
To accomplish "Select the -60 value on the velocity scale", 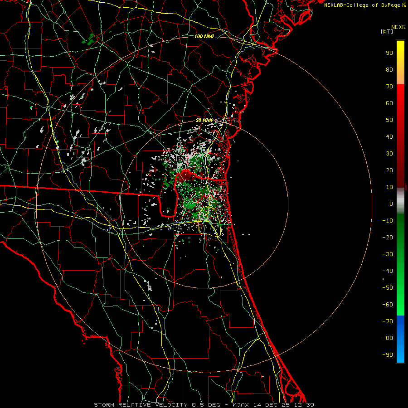I will click(x=388, y=305).
